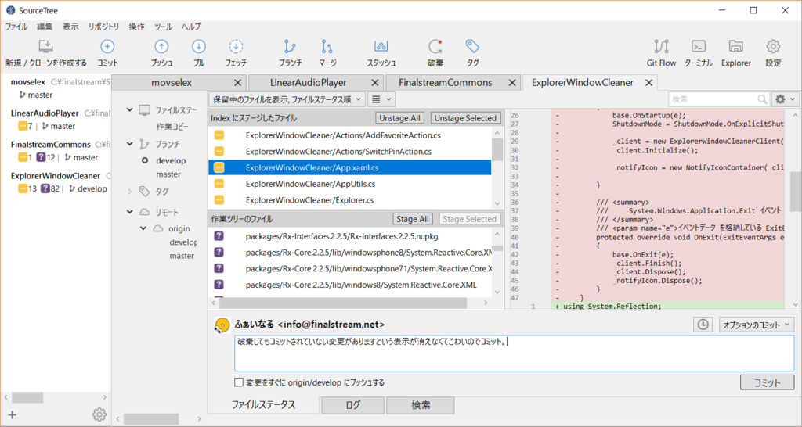Image resolution: width=802 pixels, height=427 pixels.
Task: Open the ツール menu
Action: click(x=164, y=27)
